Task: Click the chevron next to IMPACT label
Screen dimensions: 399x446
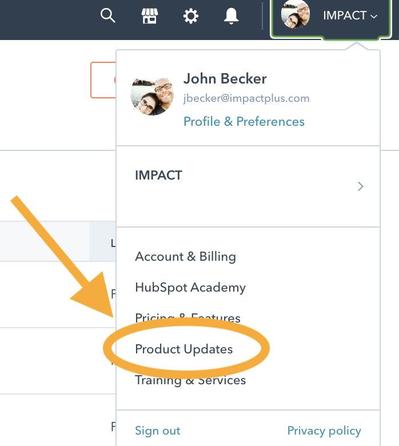Action: [374, 17]
